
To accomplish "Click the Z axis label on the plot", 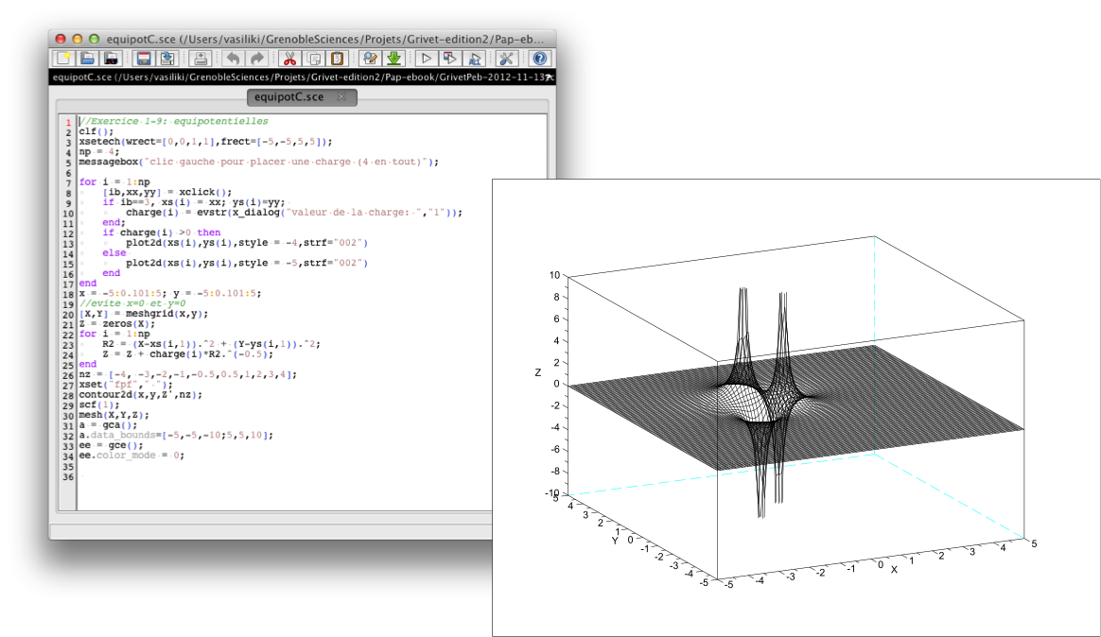I will click(x=538, y=372).
